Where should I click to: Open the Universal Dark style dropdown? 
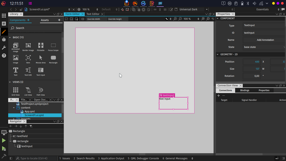[192, 9]
